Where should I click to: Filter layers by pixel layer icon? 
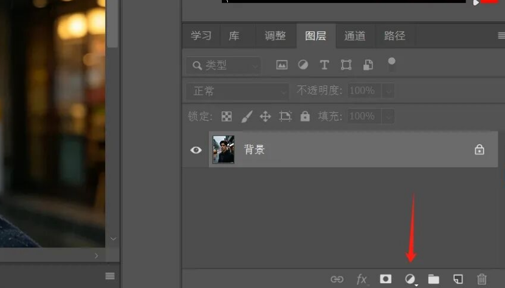[x=282, y=65]
